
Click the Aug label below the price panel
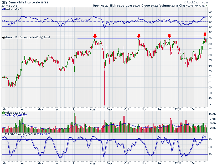(x=92, y=109)
